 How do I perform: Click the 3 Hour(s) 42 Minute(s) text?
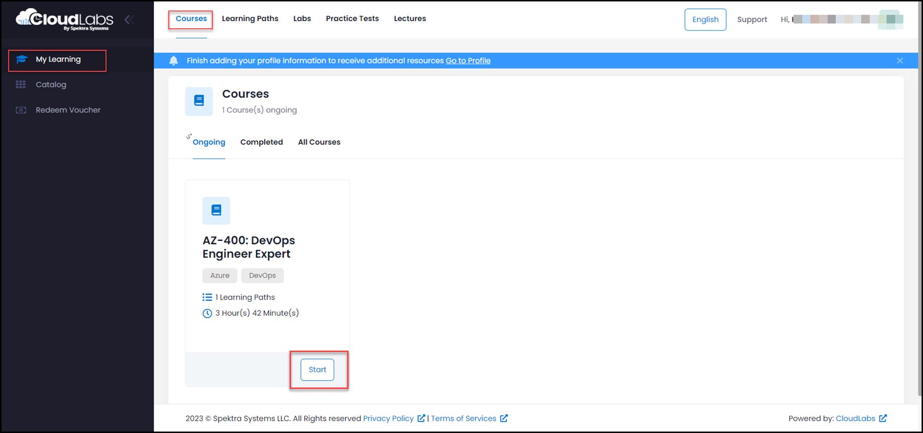click(x=257, y=313)
